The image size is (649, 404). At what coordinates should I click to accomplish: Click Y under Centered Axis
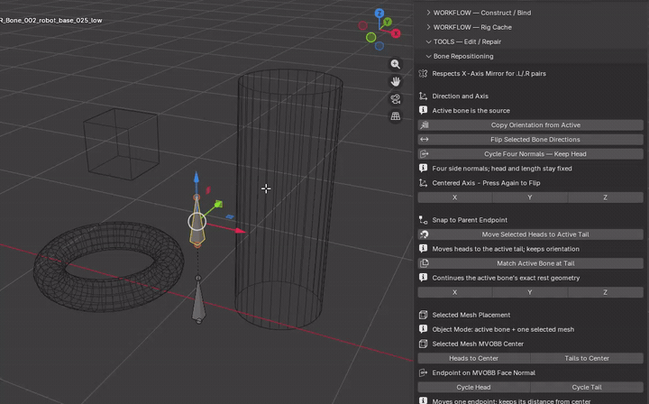(x=530, y=197)
